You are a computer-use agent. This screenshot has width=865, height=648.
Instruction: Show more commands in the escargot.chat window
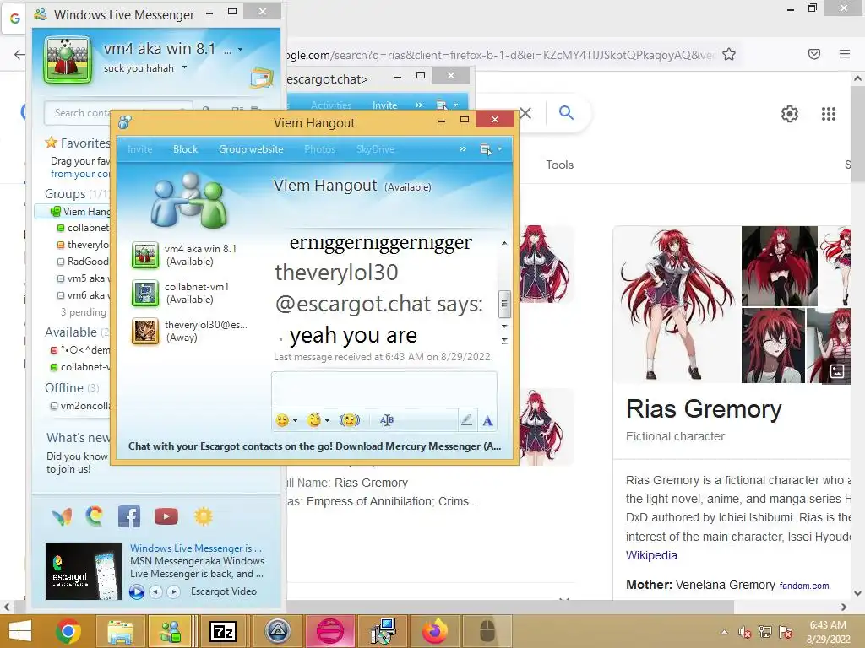tap(419, 105)
